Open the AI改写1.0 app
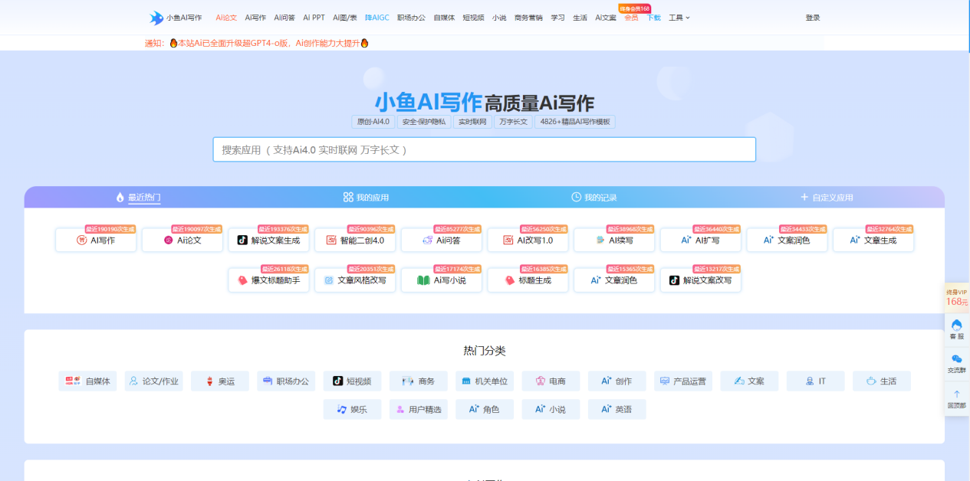Image resolution: width=970 pixels, height=481 pixels. (528, 240)
